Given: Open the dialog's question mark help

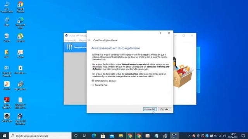Looking at the screenshot, I should tap(161, 33).
